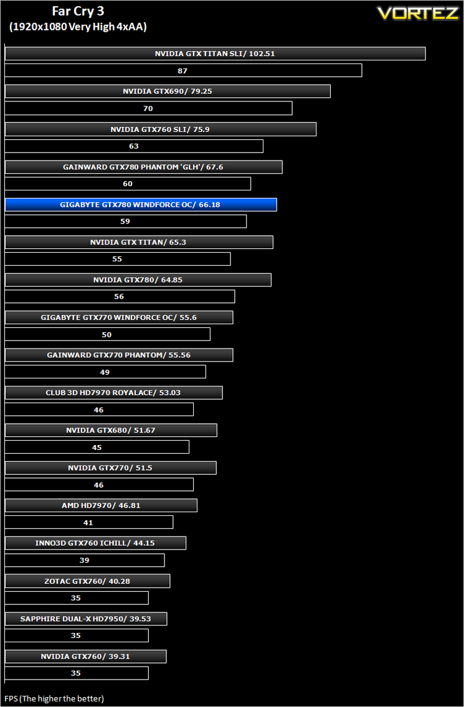Select the Gigabyte GTX770 Windforce OC bar
The height and width of the screenshot is (707, 464).
point(119,317)
